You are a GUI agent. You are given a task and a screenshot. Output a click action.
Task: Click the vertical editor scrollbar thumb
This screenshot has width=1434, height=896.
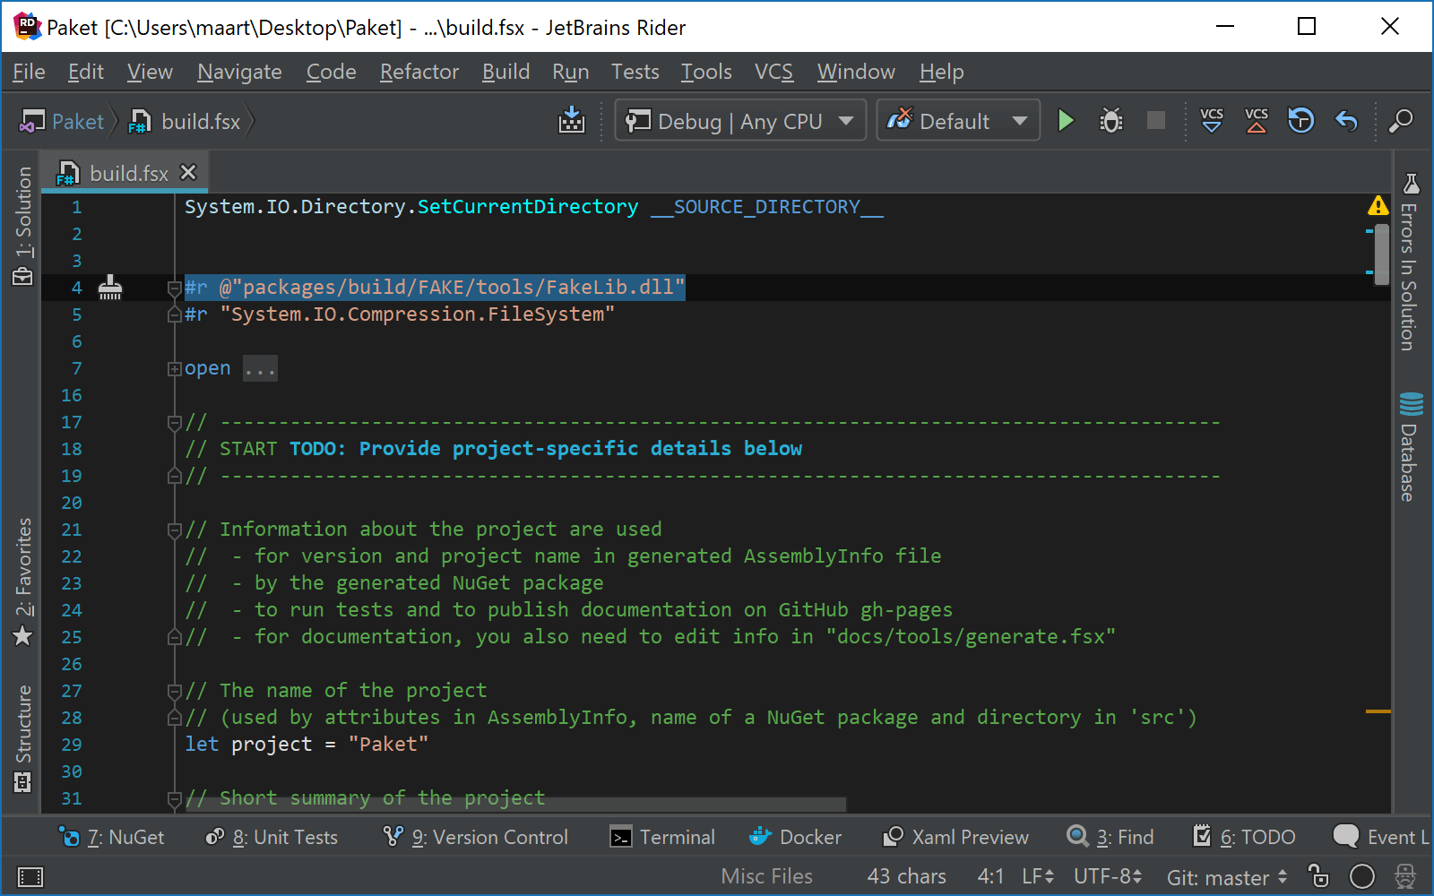pos(1382,254)
